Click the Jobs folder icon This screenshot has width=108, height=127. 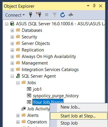[24, 82]
